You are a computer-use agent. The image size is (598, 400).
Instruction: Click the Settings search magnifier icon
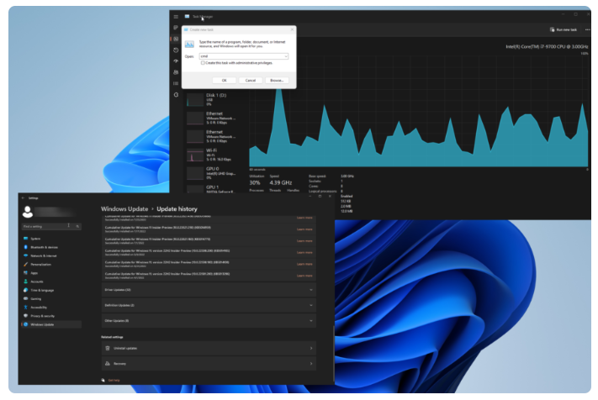point(77,226)
